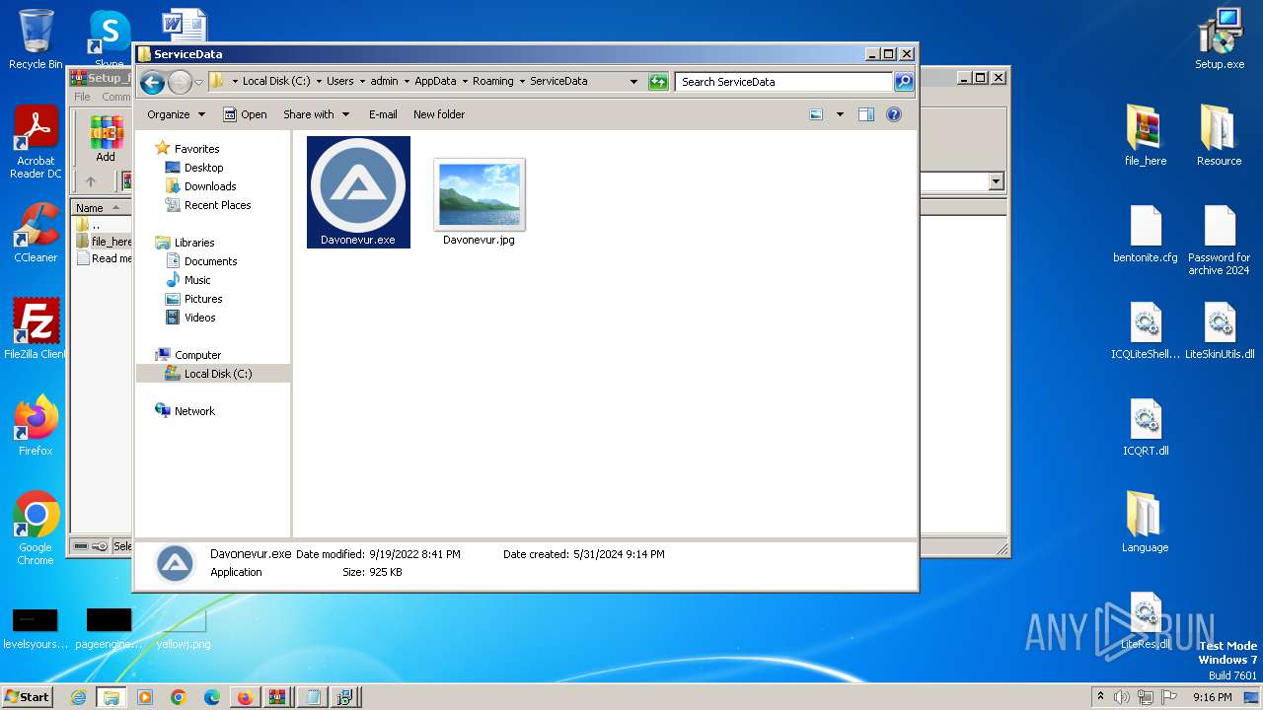Viewport: 1263px width, 710px height.
Task: Select LiteSkinUtils.dll file on desktop
Action: tap(1220, 330)
